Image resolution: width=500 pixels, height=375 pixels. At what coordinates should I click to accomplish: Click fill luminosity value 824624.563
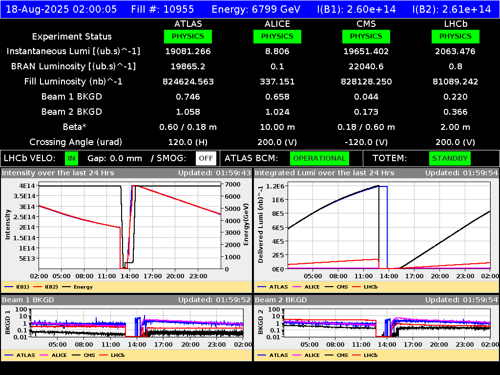click(x=188, y=82)
